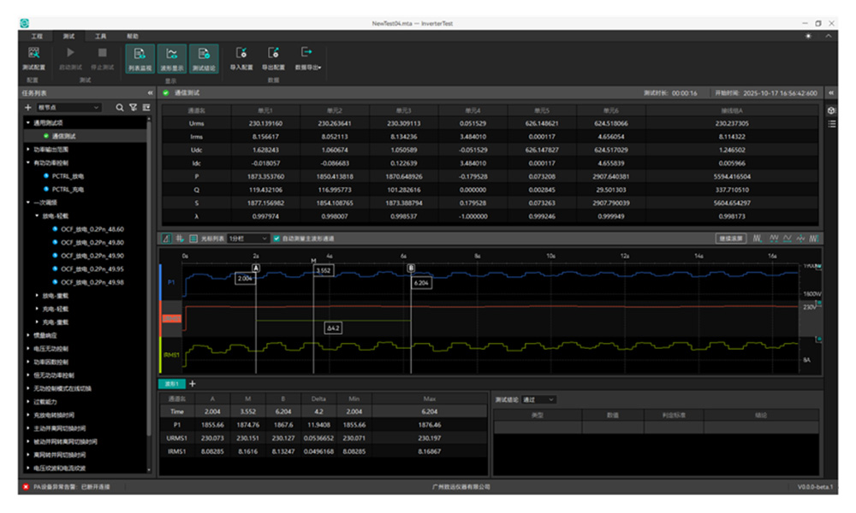Image resolution: width=856 pixels, height=513 pixels.
Task: Click the 继续滚屏 button
Action: (x=730, y=239)
